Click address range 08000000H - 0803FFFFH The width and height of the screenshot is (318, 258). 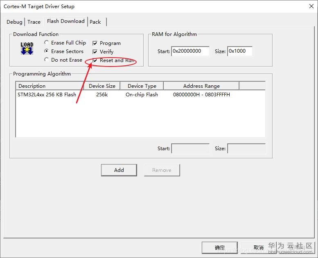(201, 94)
